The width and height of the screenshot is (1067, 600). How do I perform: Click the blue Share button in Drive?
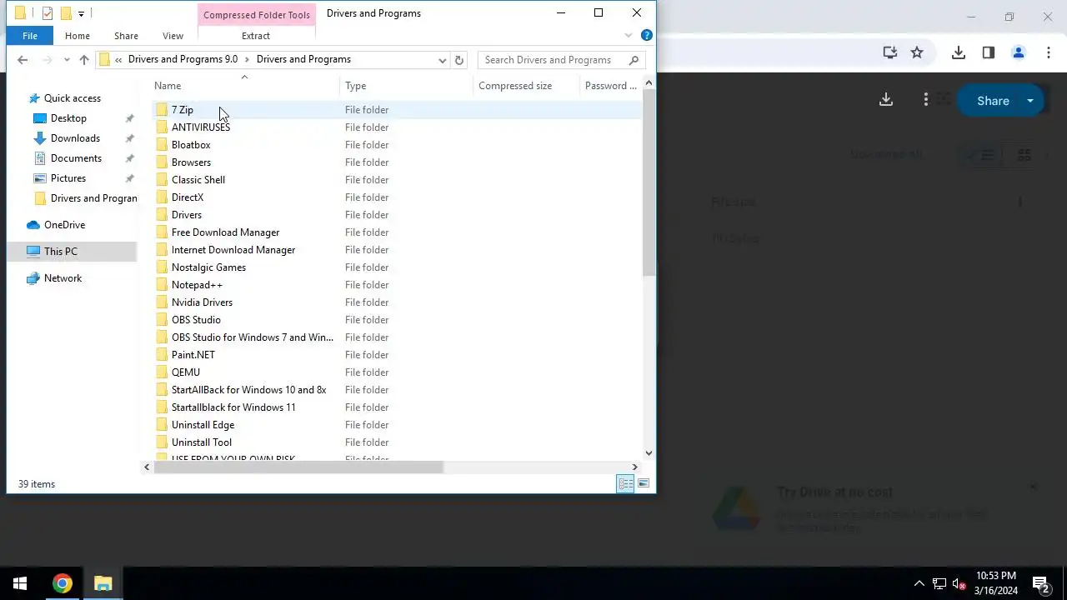pyautogui.click(x=992, y=101)
